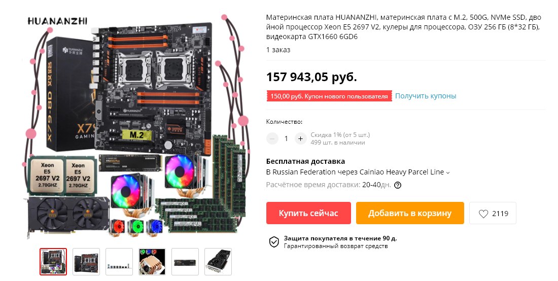Screen dimensions: 558x281
Task: Click the red 150,00 руб. new user coupon badge
Action: 329,96
